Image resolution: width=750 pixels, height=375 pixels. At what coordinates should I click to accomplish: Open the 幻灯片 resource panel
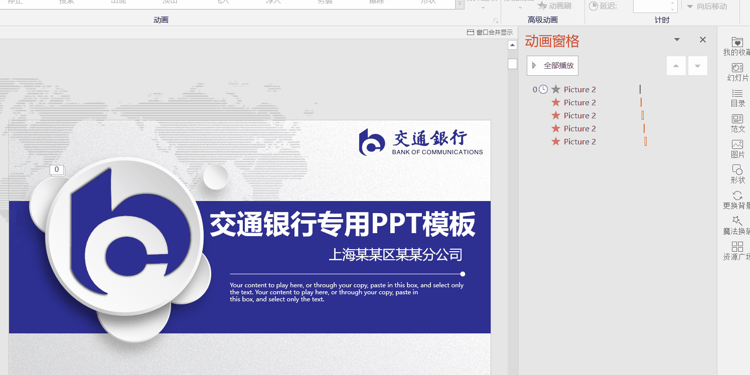click(x=737, y=72)
